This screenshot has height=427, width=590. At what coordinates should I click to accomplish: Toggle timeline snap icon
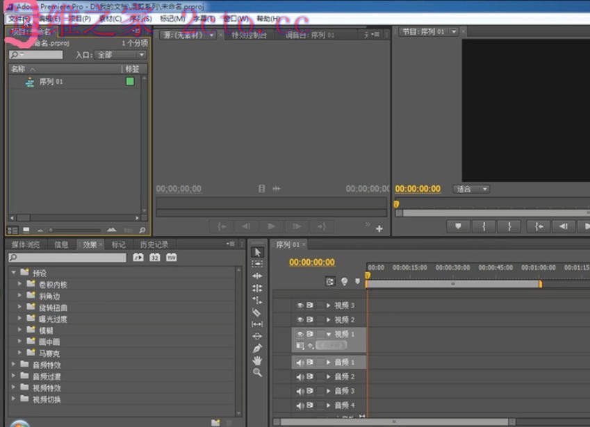[330, 281]
